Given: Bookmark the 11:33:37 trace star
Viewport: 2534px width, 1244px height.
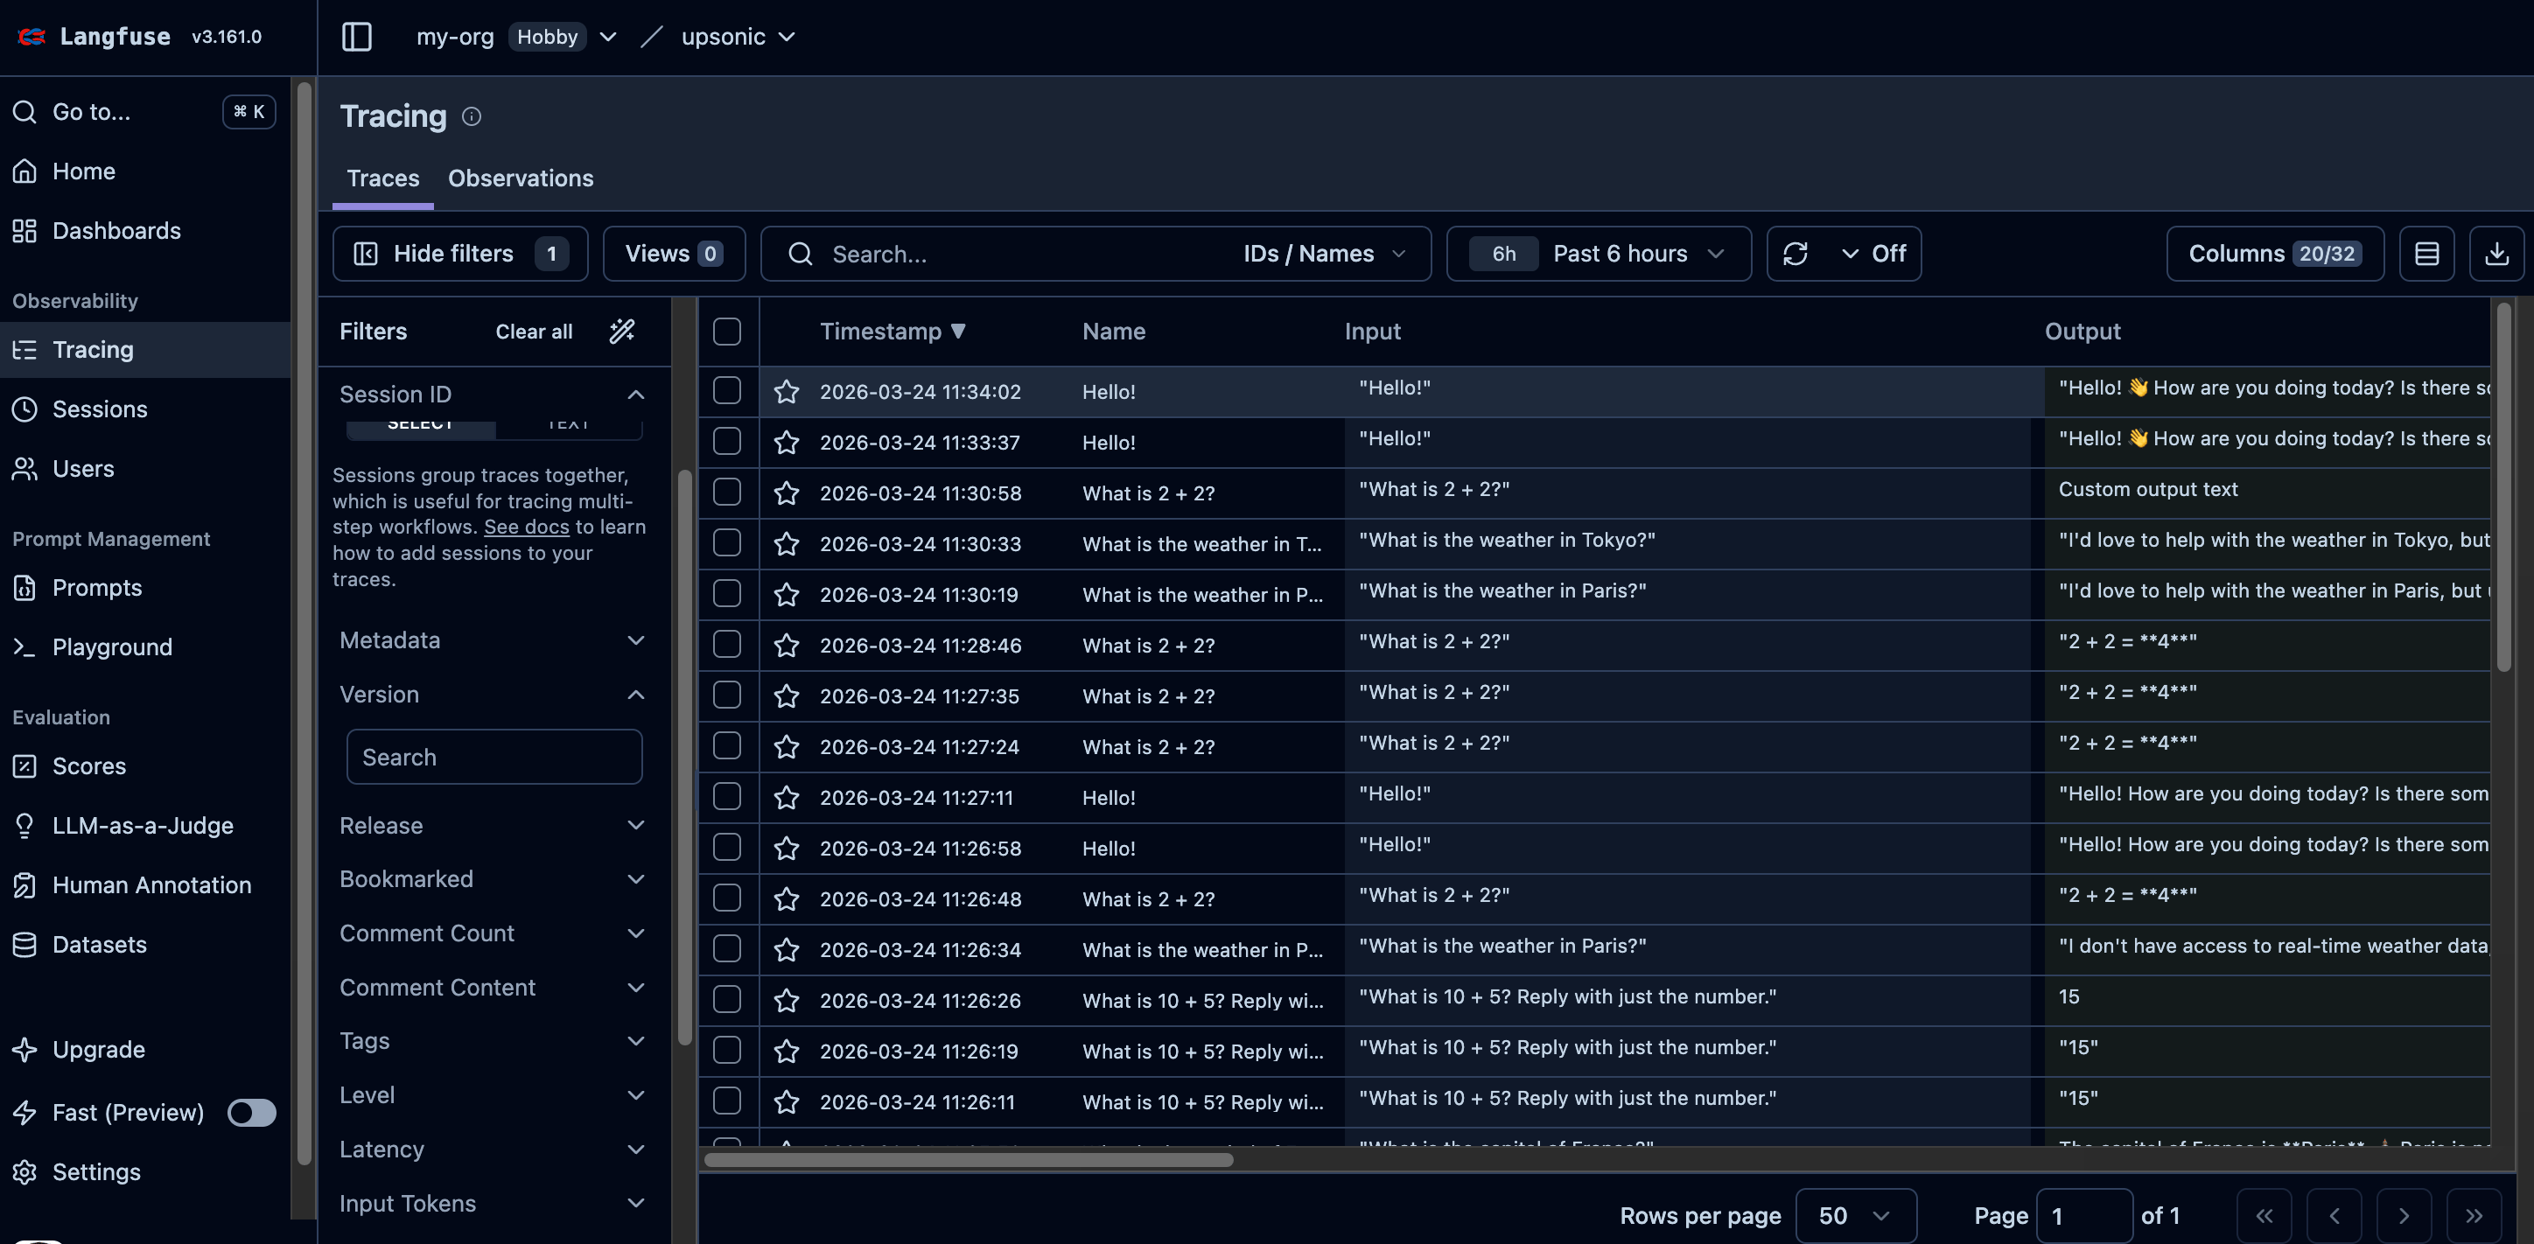Looking at the screenshot, I should pyautogui.click(x=786, y=443).
